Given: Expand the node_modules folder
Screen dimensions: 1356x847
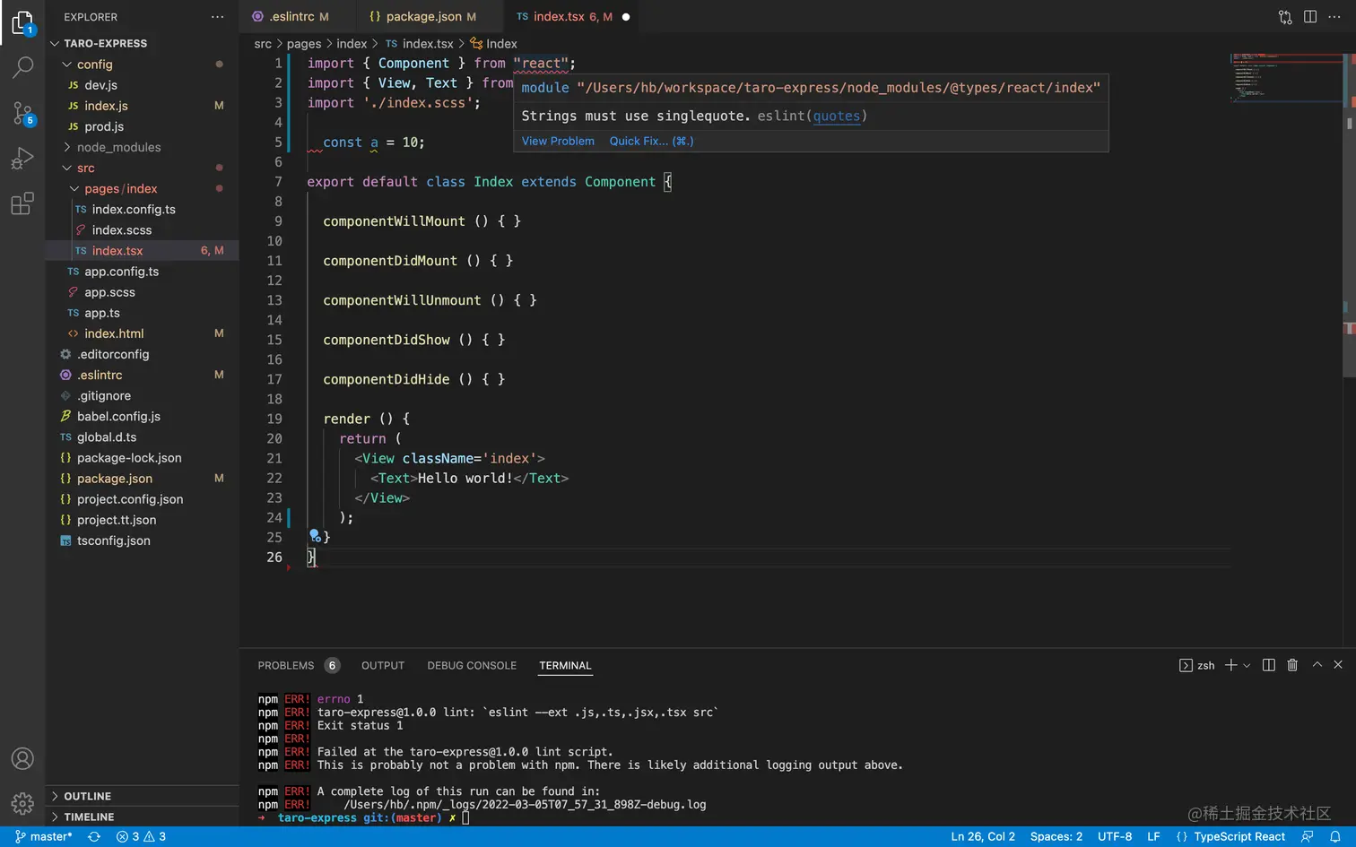Looking at the screenshot, I should (142, 147).
